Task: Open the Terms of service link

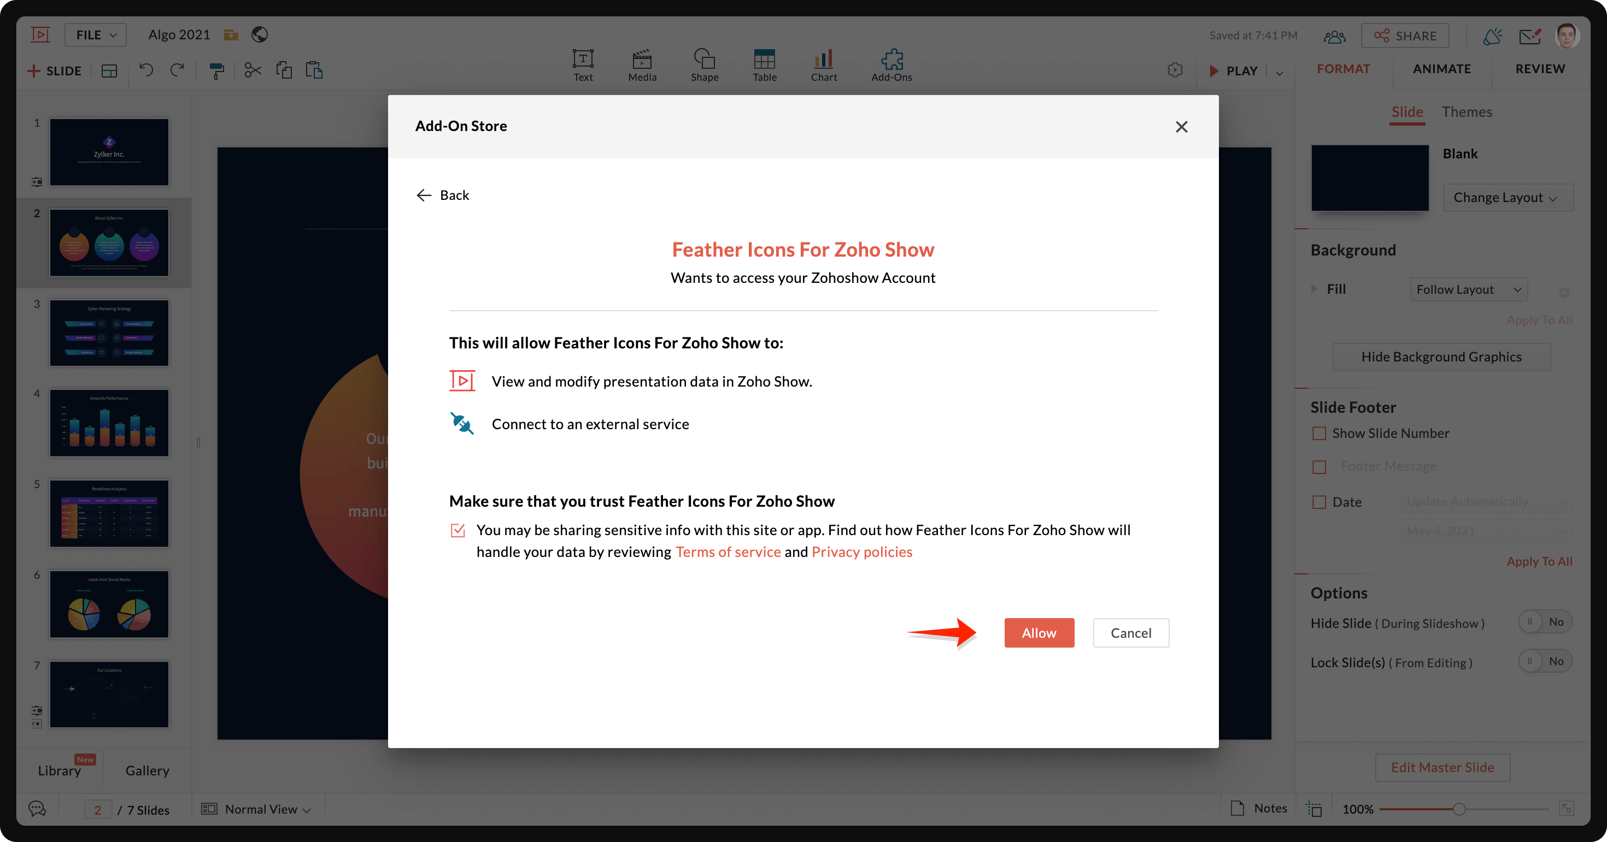Action: [728, 552]
